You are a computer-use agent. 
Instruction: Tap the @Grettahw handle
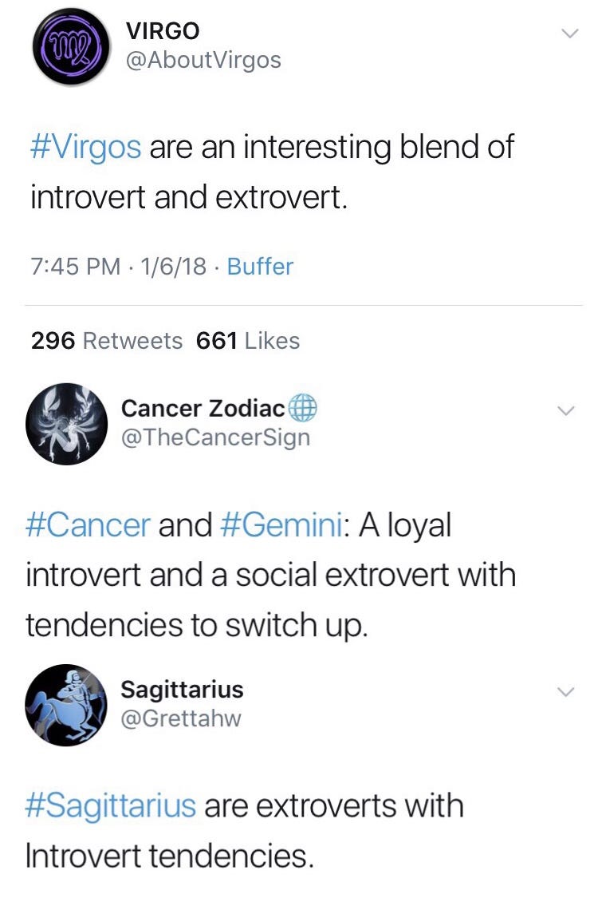[x=180, y=718]
